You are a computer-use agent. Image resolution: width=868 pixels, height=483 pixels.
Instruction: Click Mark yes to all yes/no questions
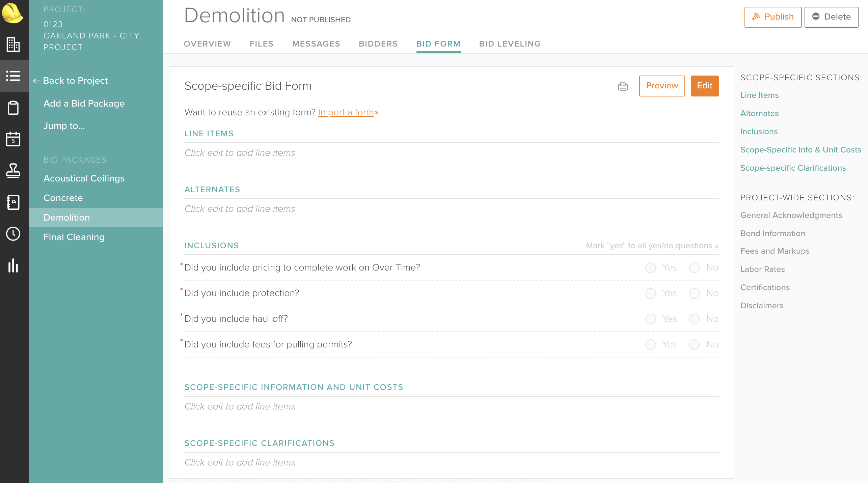coord(651,246)
